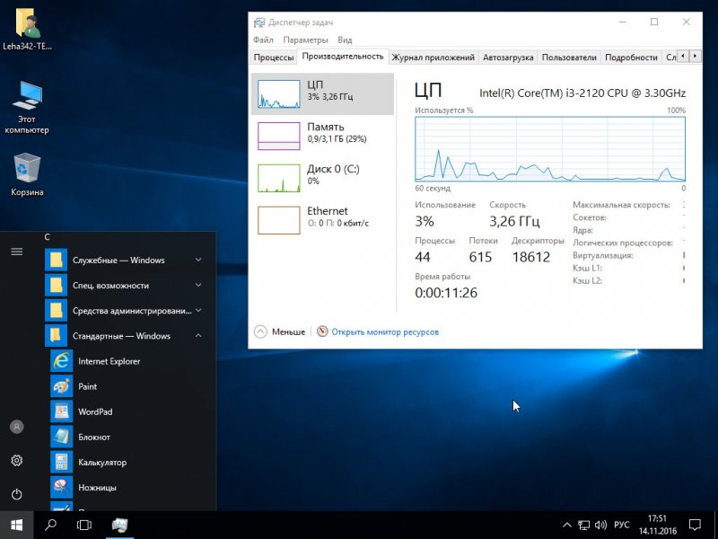
Task: Expand the Start menu hamburger button
Action: (17, 252)
